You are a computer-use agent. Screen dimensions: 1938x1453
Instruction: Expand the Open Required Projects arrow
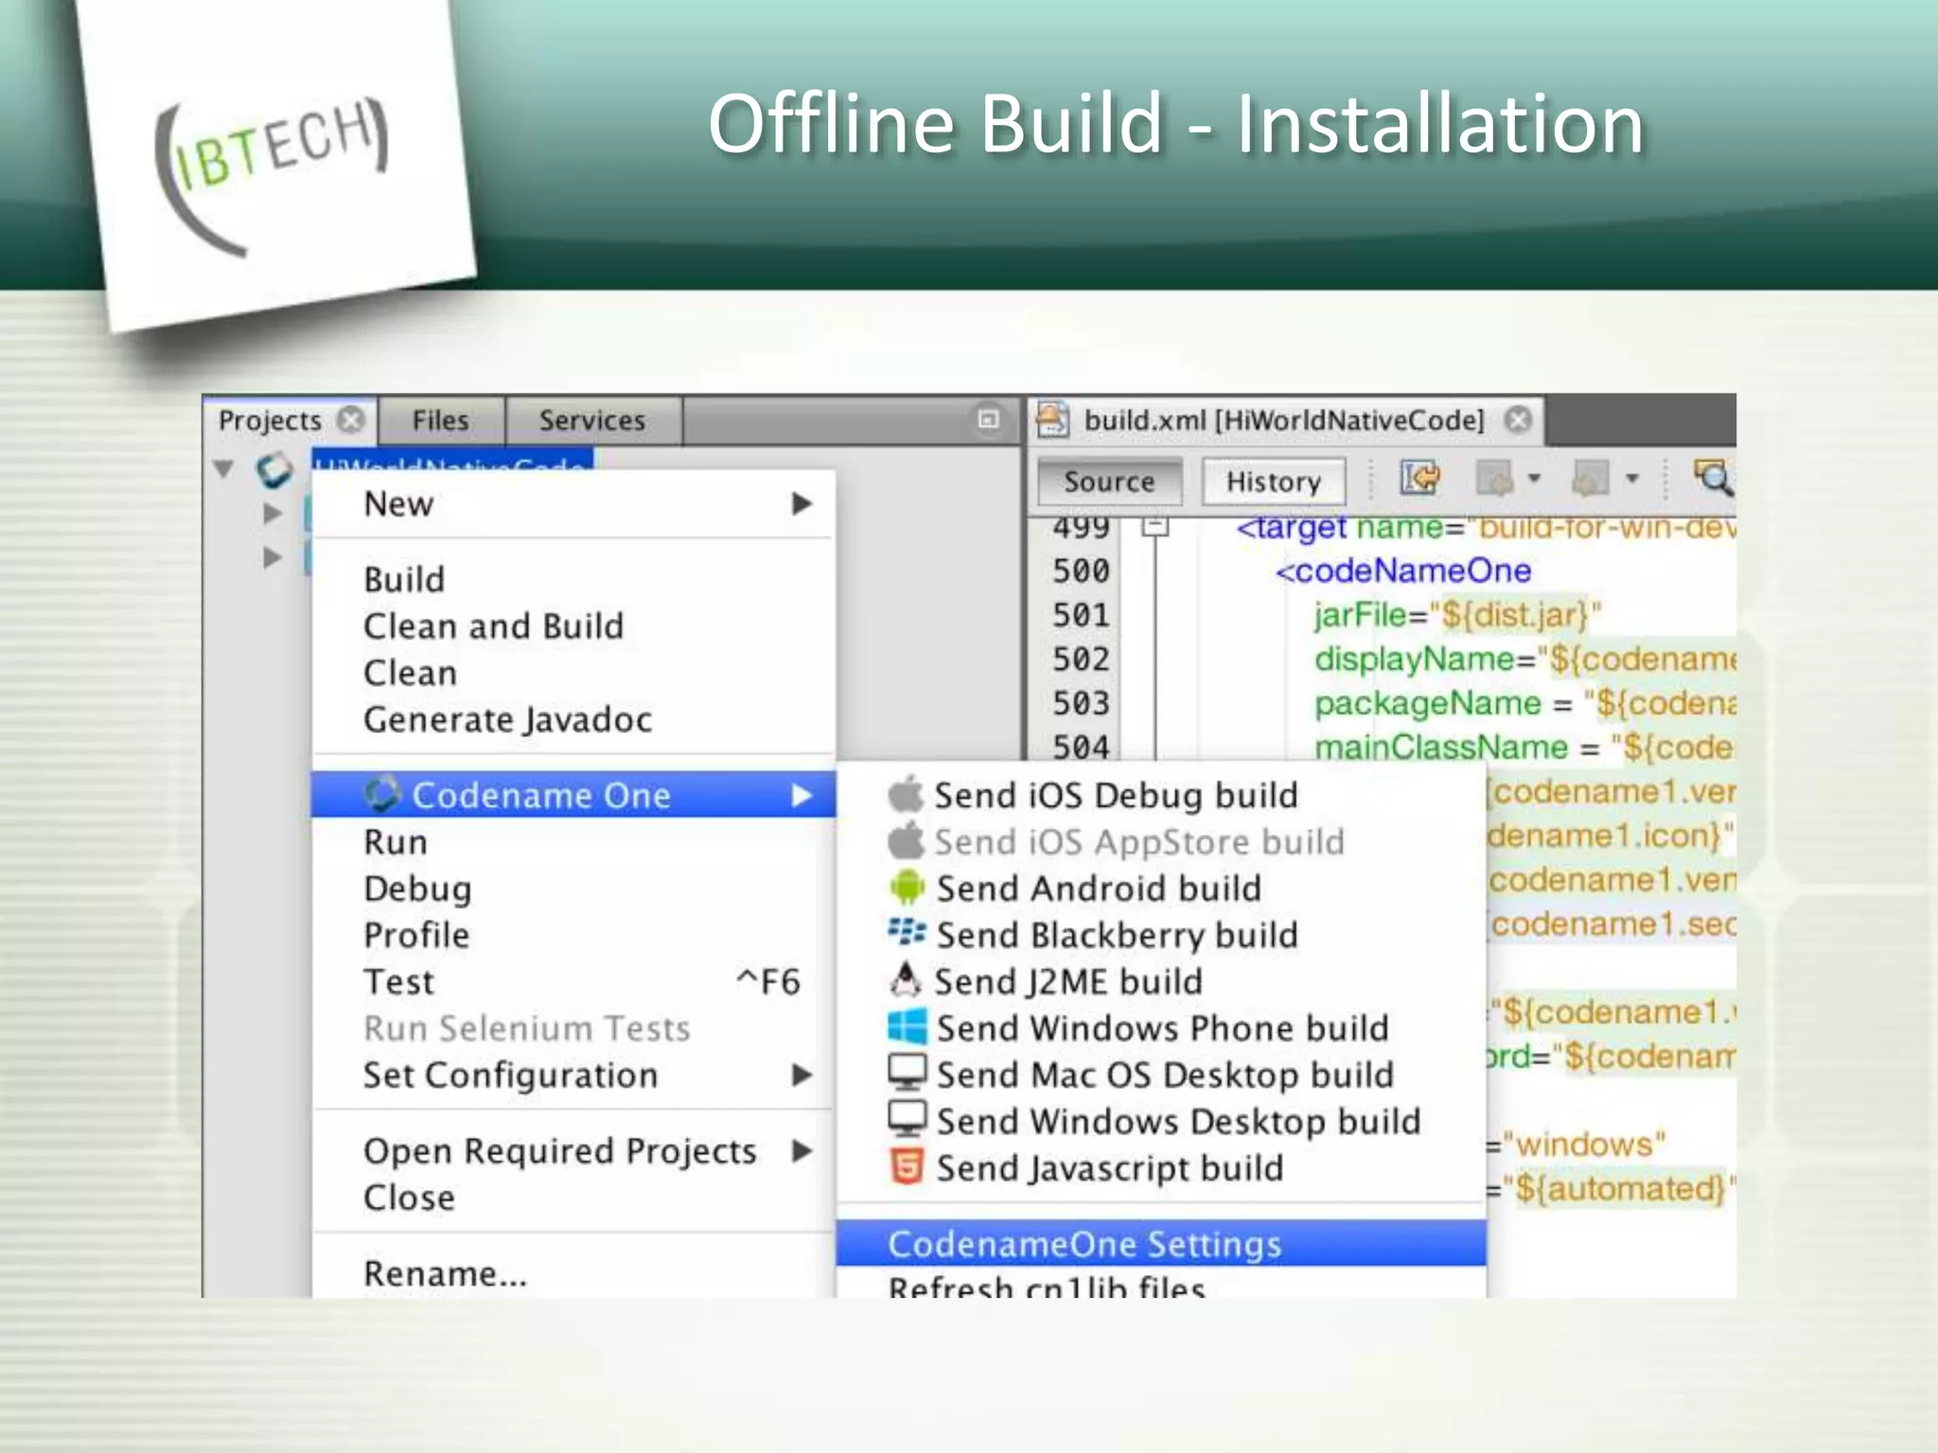802,1150
